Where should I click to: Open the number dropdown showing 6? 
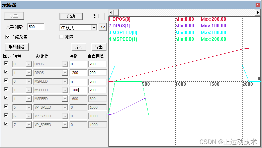(x=29, y=116)
